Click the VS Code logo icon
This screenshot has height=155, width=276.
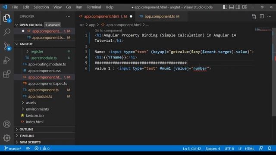tap(5, 7)
